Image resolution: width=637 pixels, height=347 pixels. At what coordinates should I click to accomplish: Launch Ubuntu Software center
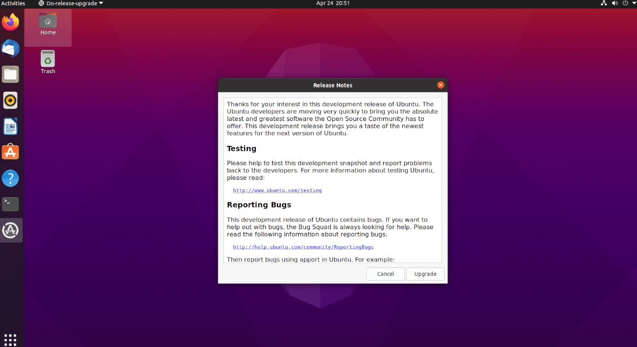pyautogui.click(x=11, y=152)
